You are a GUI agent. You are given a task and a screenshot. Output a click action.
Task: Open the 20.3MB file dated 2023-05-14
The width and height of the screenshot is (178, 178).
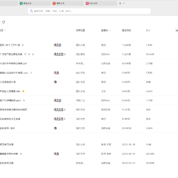[7, 163]
